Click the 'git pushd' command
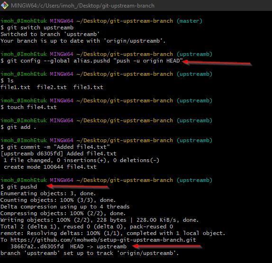Image resolution: width=272 pixels, height=263 pixels. pos(19,187)
